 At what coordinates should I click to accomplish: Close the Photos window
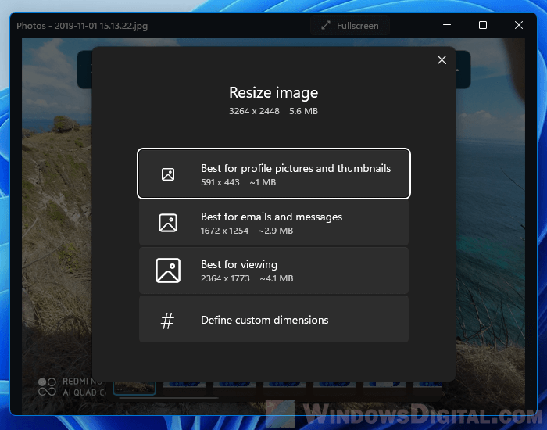pos(519,25)
